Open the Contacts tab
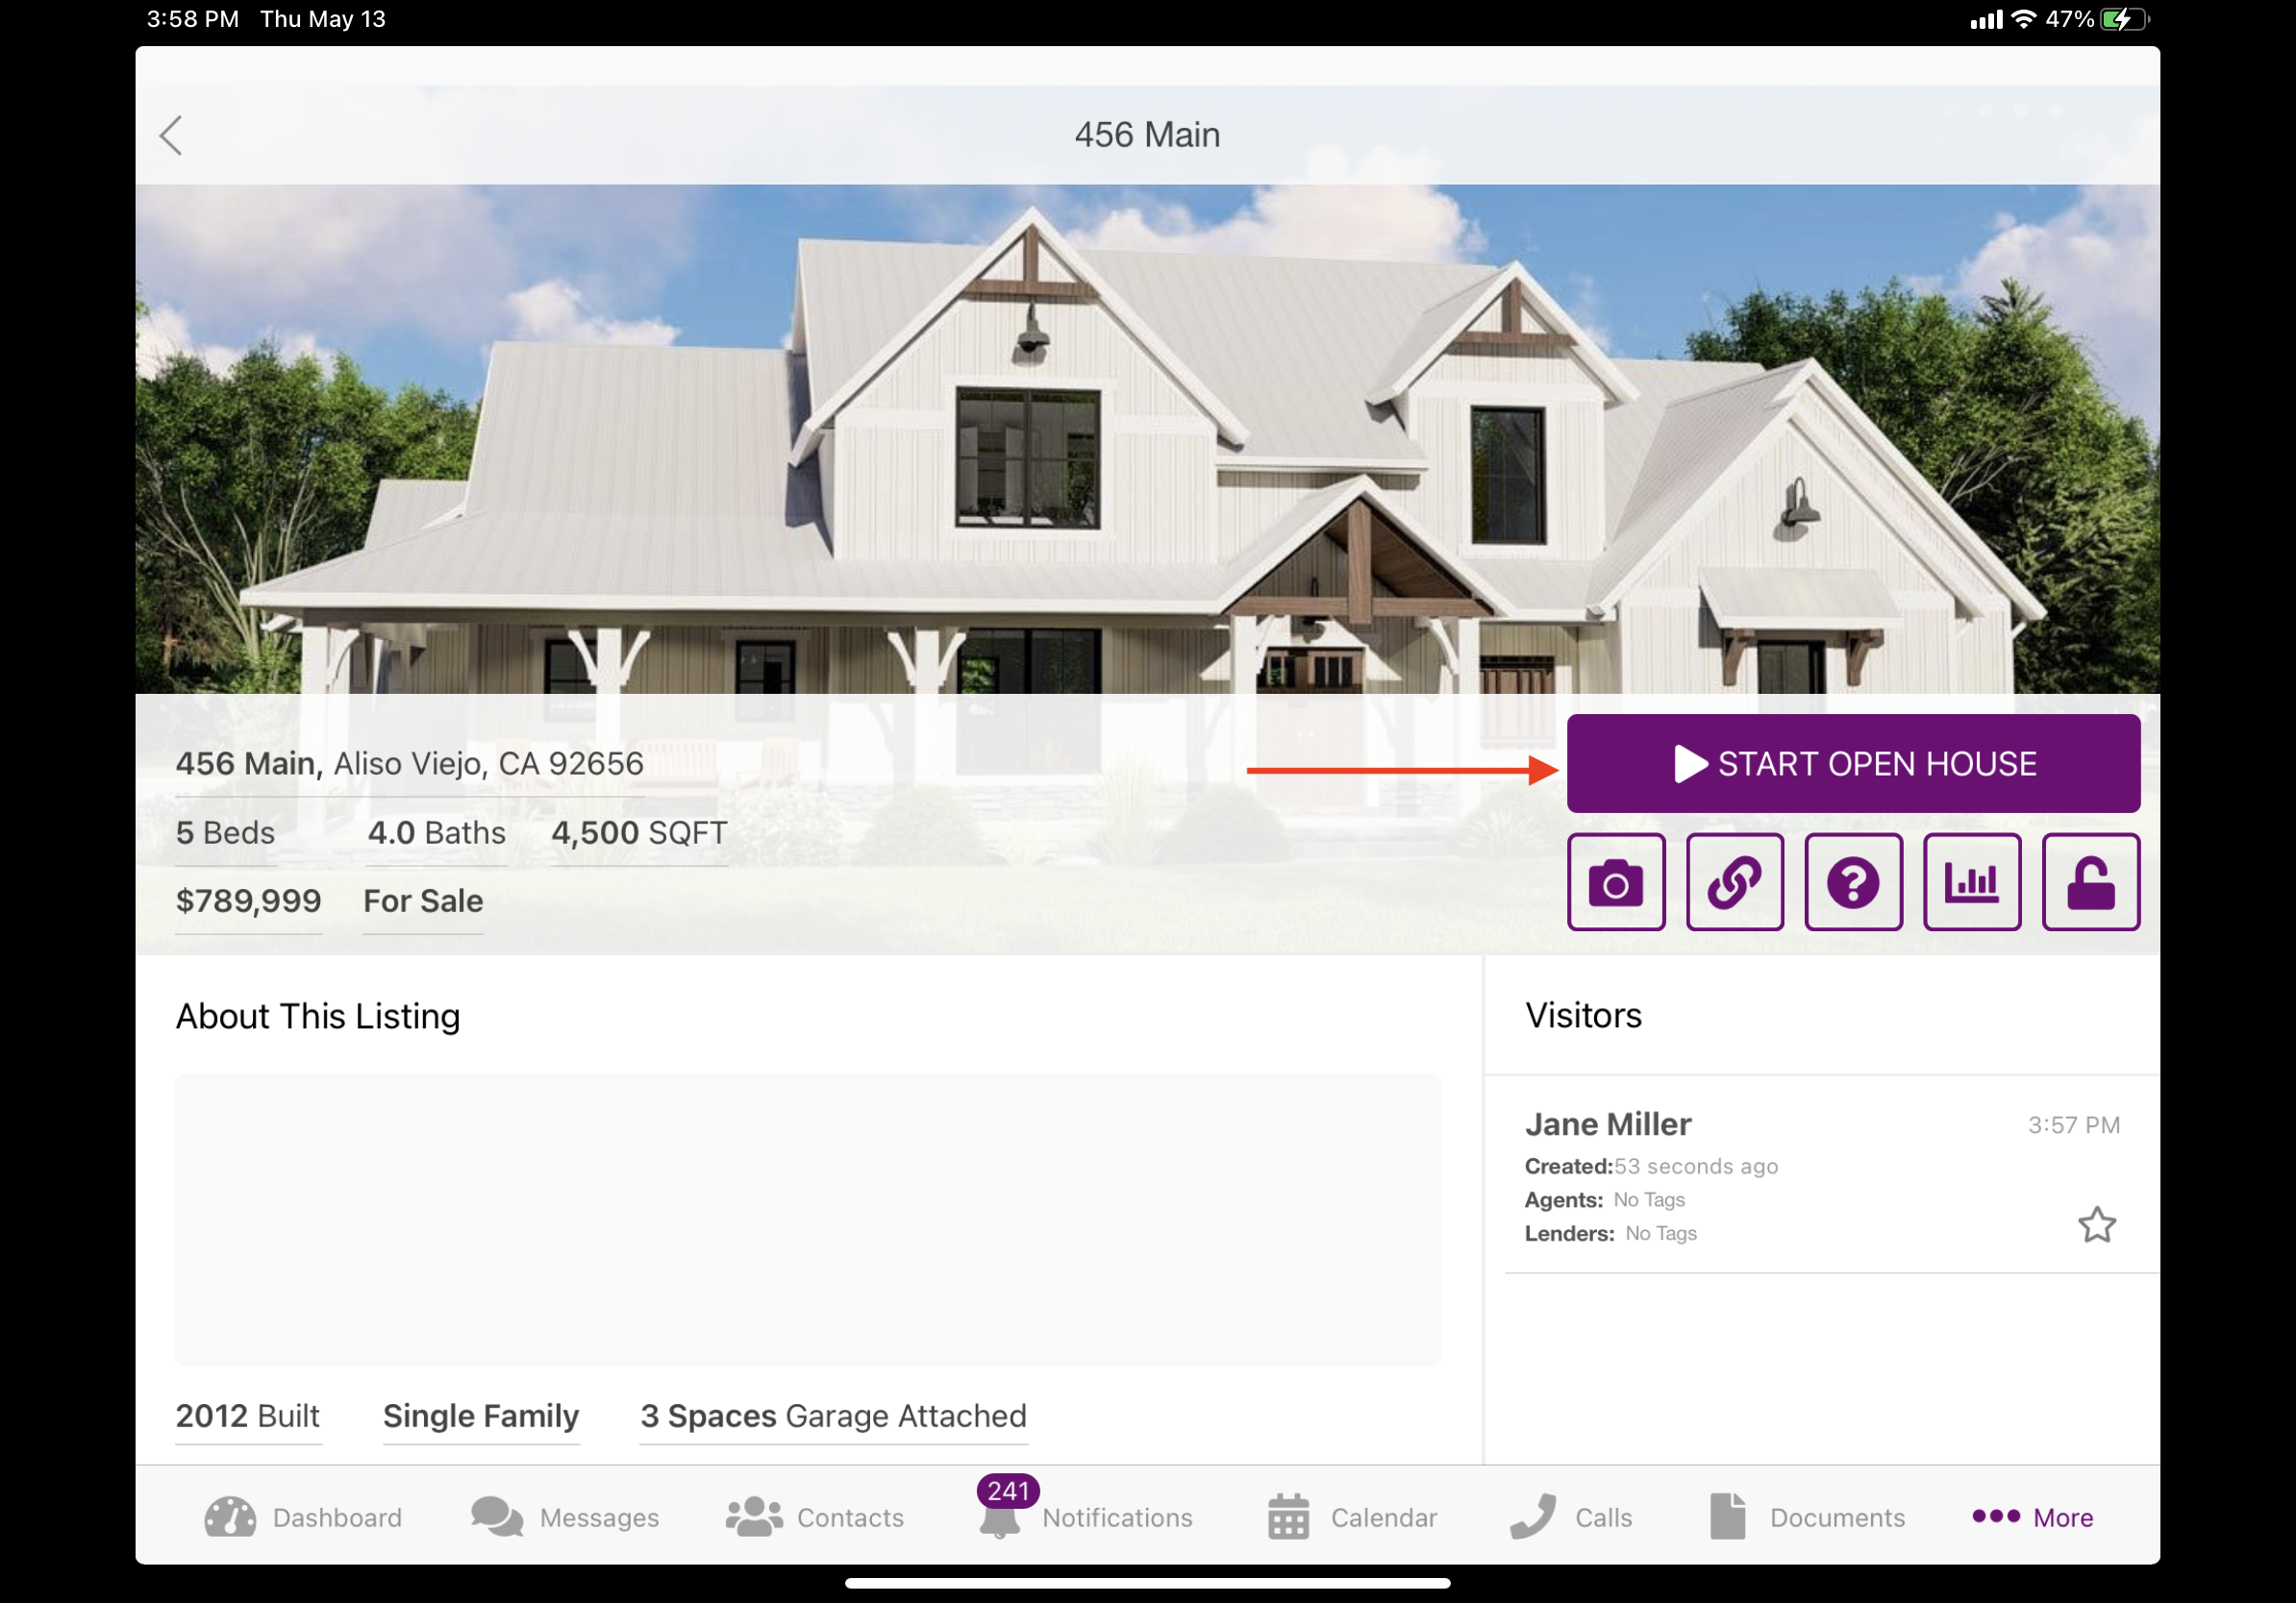2296x1603 pixels. (814, 1517)
